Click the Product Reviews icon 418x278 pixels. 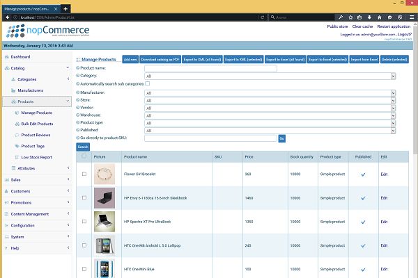[17, 135]
